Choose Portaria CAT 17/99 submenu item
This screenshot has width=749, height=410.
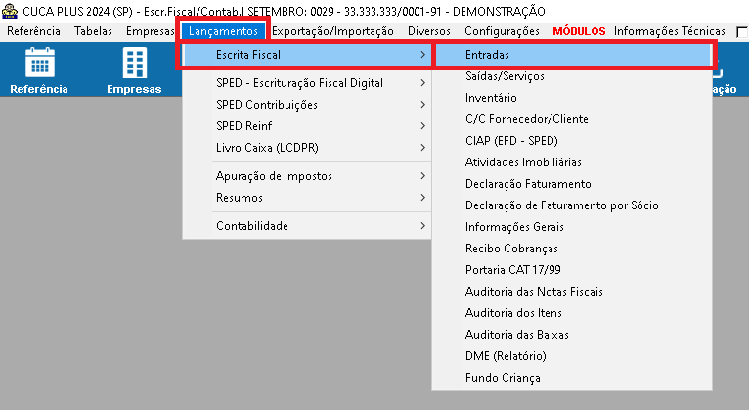click(x=572, y=270)
